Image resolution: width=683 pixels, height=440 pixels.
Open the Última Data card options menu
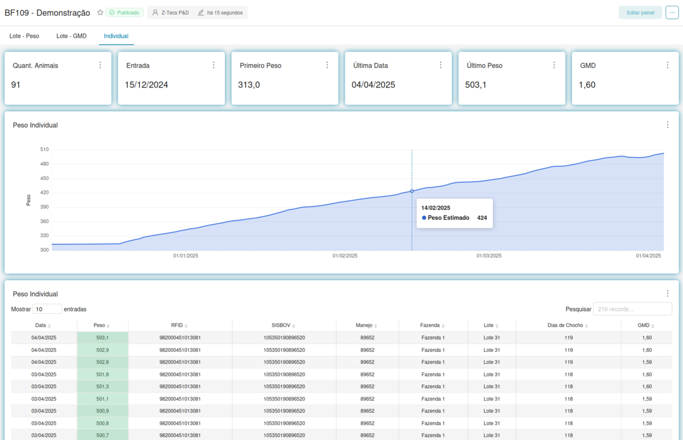pyautogui.click(x=441, y=64)
